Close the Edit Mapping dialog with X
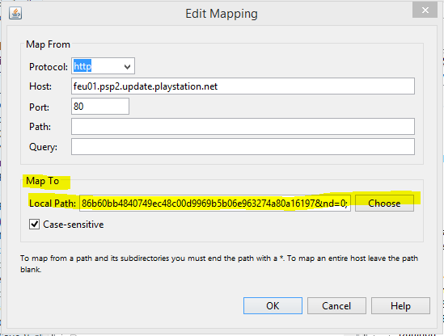The height and width of the screenshot is (336, 444). [425, 10]
